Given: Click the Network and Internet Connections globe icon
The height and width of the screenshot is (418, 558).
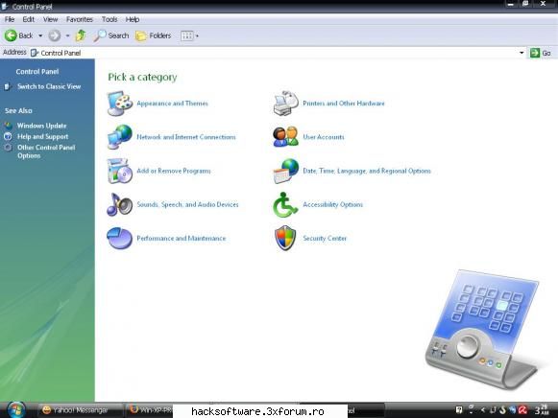Looking at the screenshot, I should tap(120, 137).
